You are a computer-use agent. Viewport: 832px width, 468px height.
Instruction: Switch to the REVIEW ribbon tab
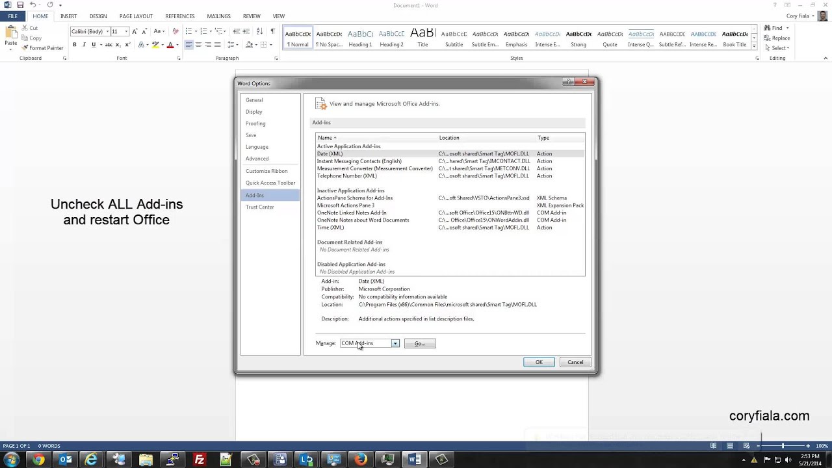point(252,16)
